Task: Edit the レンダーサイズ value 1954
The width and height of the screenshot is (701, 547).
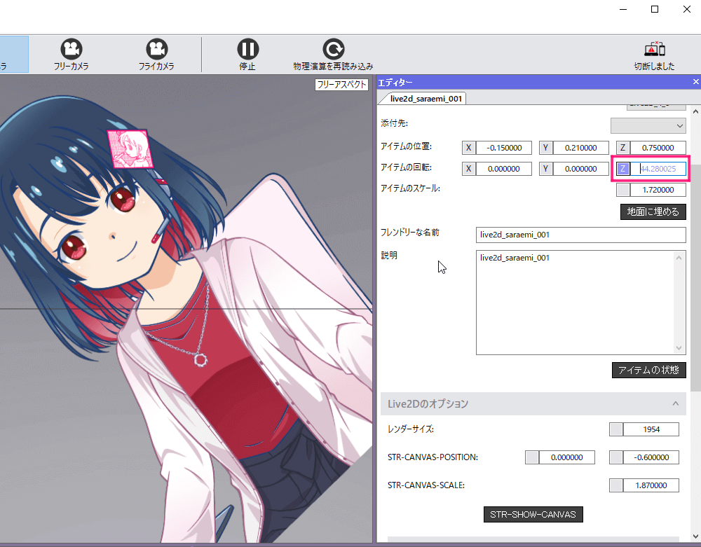Action: 651,429
